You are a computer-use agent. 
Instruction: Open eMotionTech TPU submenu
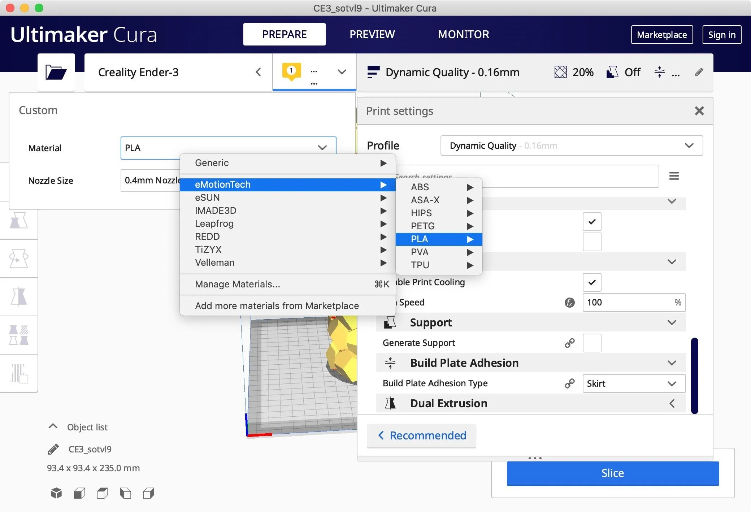[x=439, y=265]
